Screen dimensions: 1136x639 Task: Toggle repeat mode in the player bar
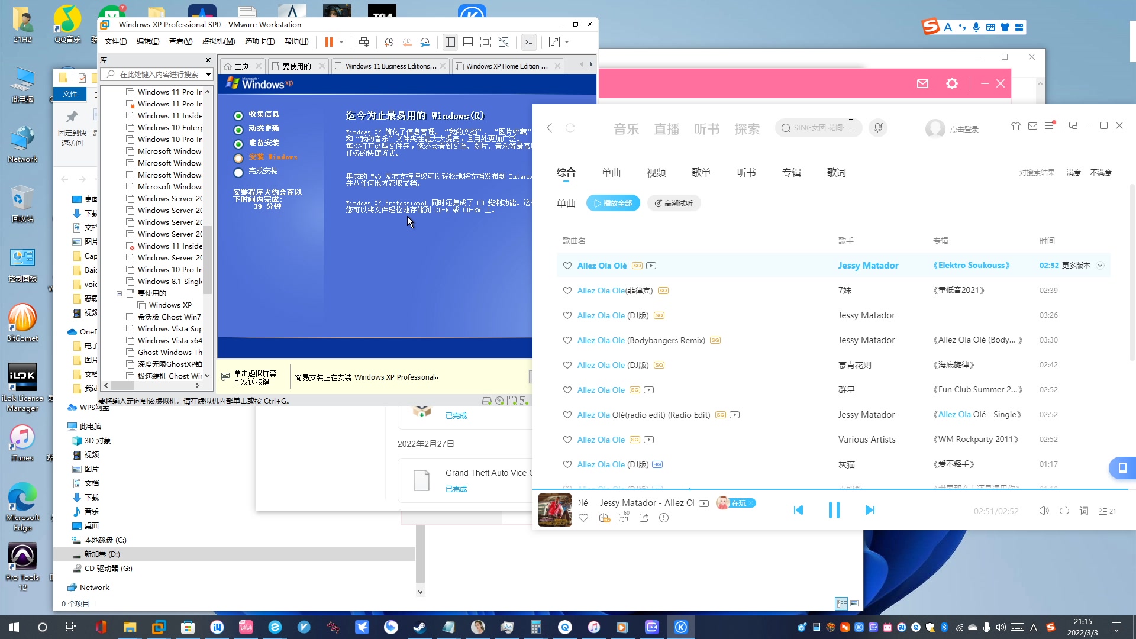click(x=1064, y=511)
